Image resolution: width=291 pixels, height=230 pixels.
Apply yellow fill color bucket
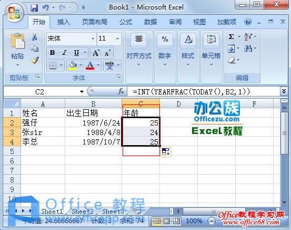(x=73, y=65)
